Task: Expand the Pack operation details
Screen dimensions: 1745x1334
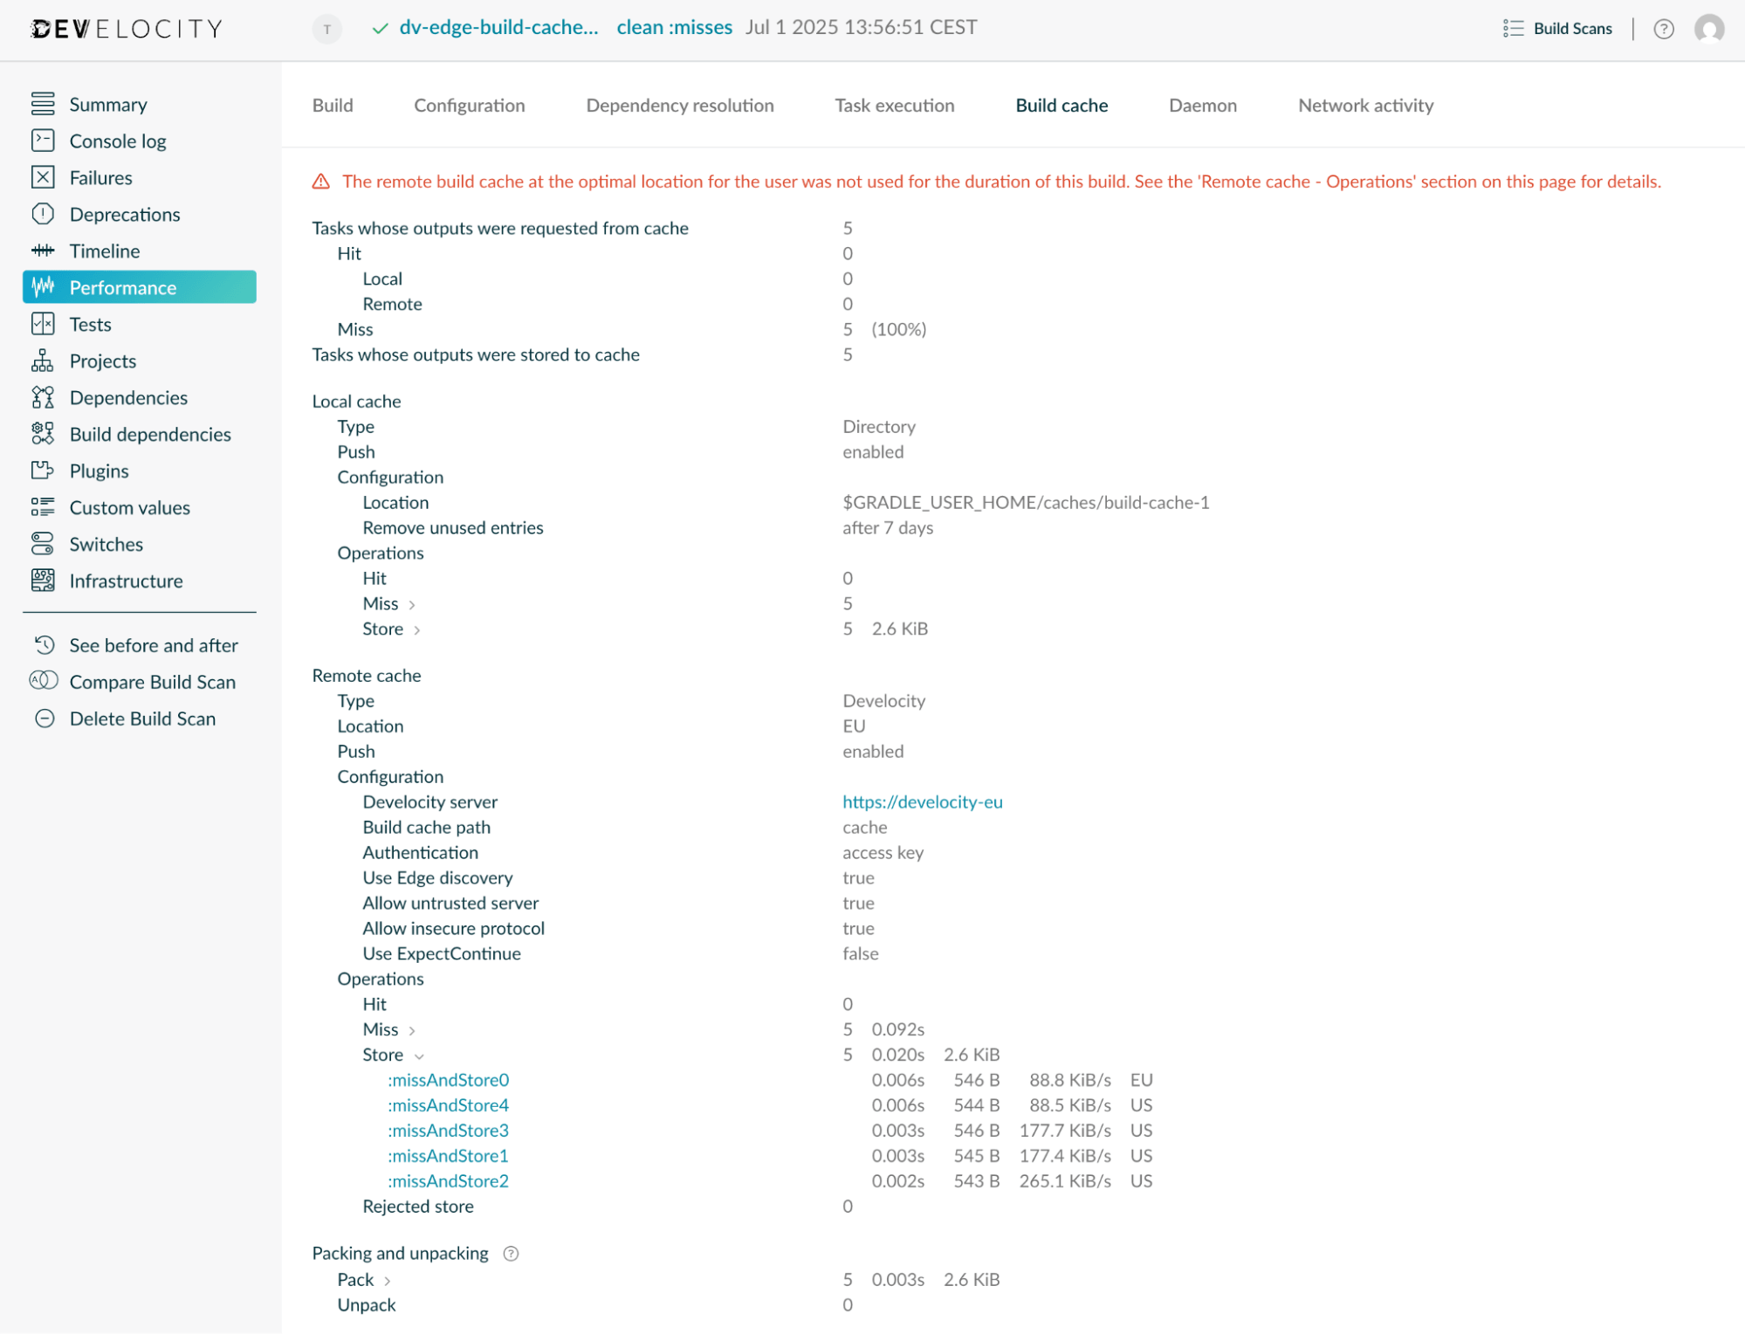Action: 388,1280
